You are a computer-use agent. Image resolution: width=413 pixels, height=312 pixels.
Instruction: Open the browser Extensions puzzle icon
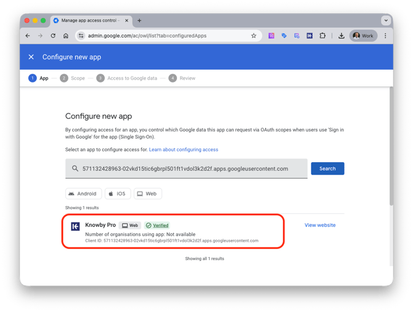(x=322, y=36)
